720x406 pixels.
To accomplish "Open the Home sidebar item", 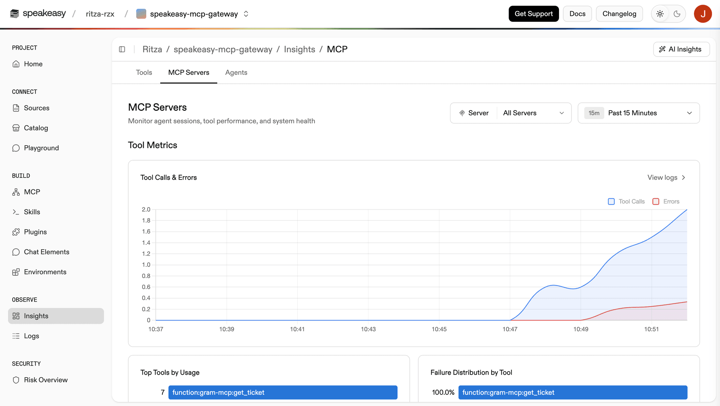I will pos(56,64).
